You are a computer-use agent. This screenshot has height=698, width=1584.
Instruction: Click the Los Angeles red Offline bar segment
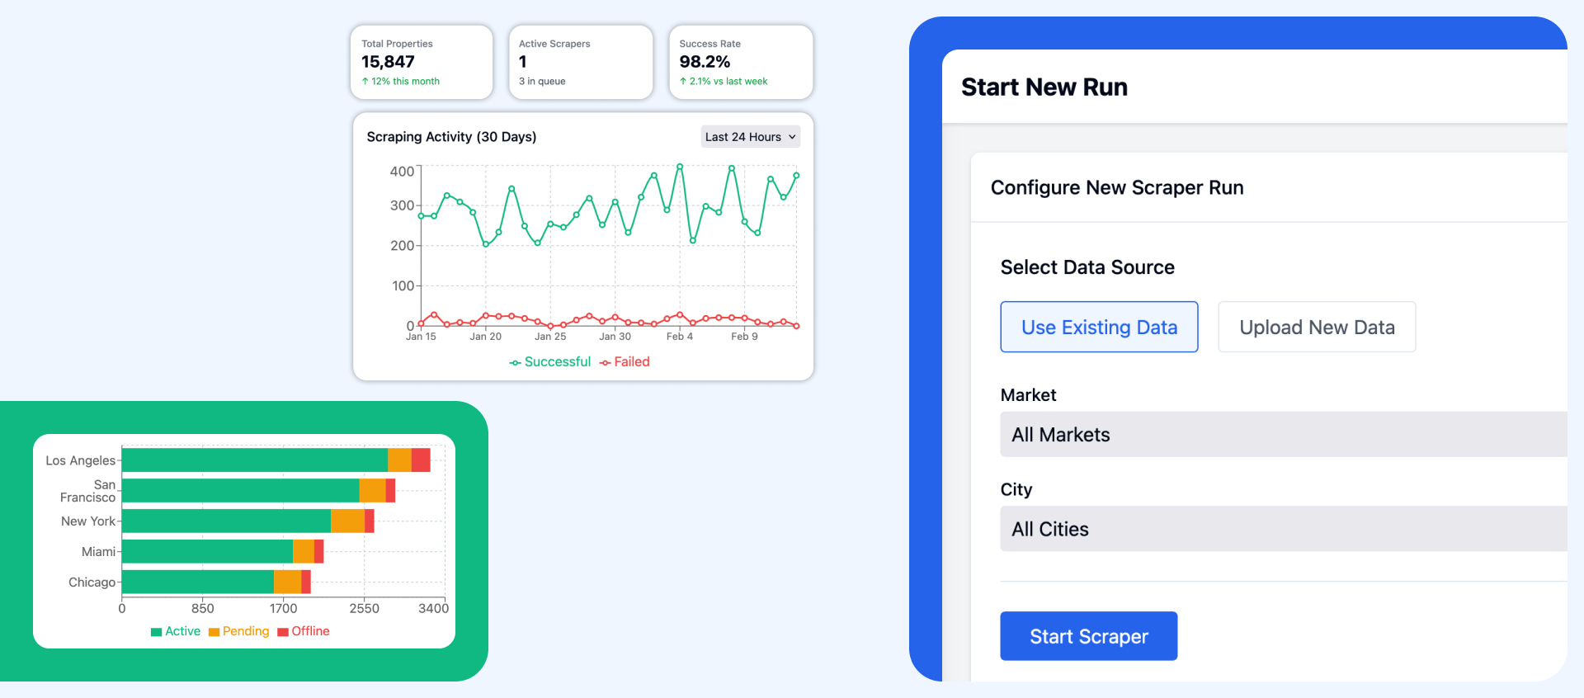point(421,460)
